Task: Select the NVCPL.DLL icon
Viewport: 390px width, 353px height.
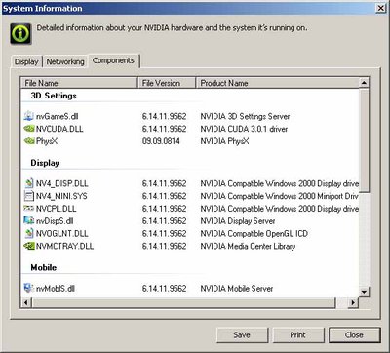Action: coord(29,209)
